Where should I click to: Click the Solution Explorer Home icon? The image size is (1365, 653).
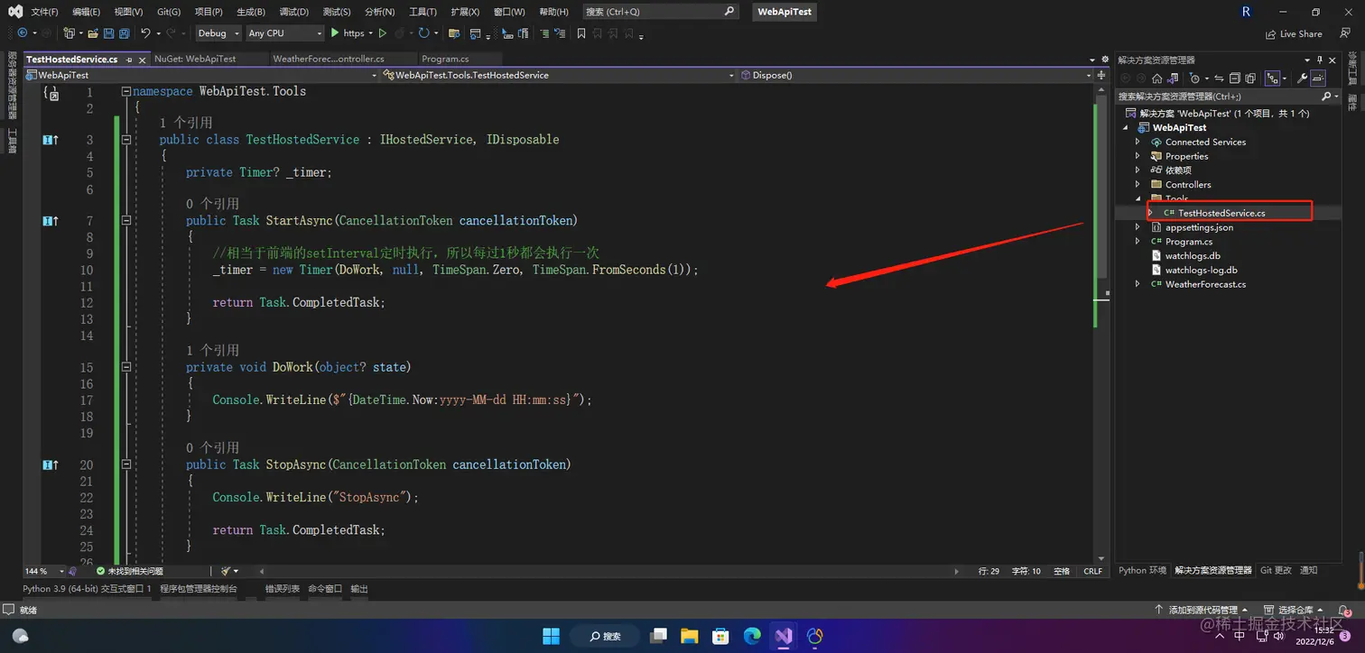pyautogui.click(x=1157, y=78)
